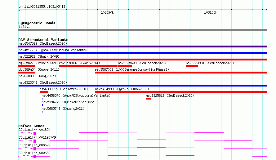Click the magenta exon box of NM_080629
The height and width of the screenshot is (160, 276).
(34, 149)
